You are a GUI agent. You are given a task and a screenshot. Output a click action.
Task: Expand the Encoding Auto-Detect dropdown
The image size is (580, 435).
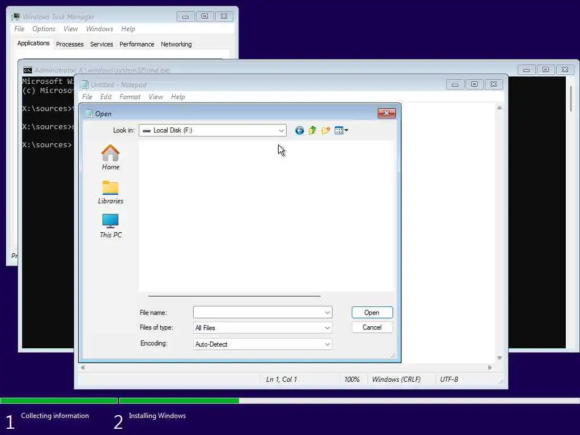point(327,344)
